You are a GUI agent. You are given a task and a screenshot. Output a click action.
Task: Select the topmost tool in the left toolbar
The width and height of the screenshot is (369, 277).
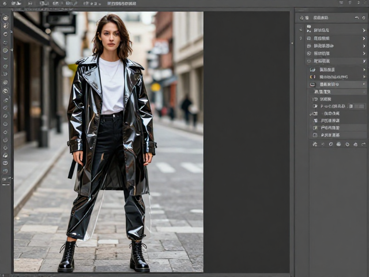5,18
